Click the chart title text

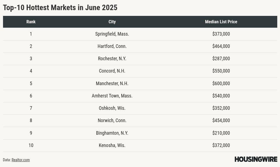click(60, 7)
